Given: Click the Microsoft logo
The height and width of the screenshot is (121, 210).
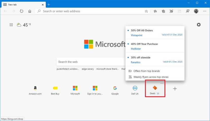Looking at the screenshot, I should [105, 44].
